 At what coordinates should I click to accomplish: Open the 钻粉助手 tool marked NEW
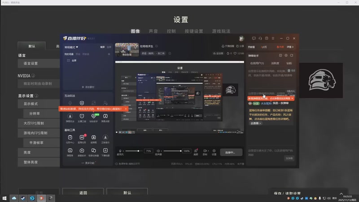(x=94, y=118)
